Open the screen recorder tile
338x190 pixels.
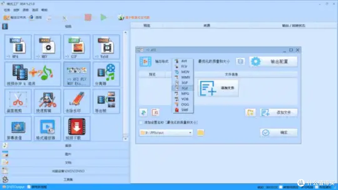[18, 129]
